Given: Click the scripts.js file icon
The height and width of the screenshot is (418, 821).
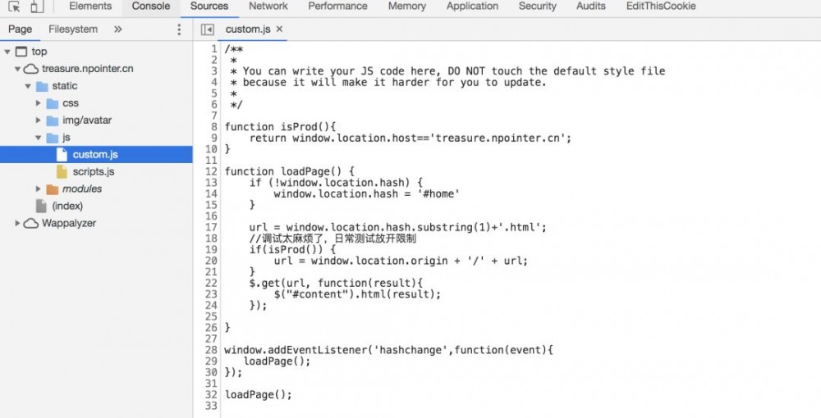Looking at the screenshot, I should point(62,171).
